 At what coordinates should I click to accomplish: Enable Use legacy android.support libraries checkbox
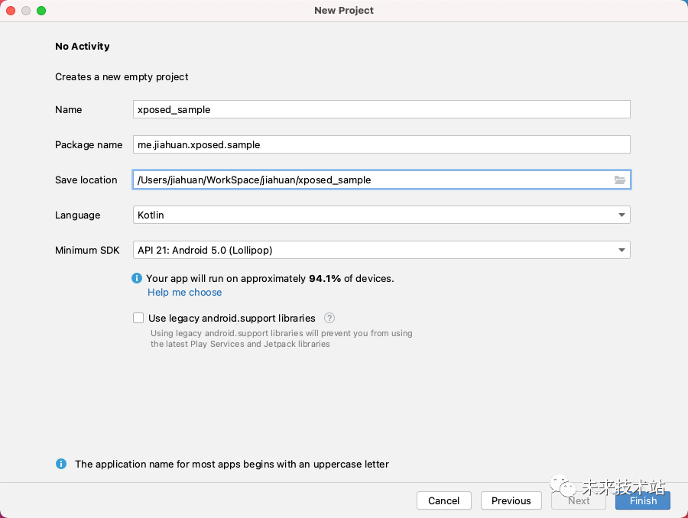[138, 318]
